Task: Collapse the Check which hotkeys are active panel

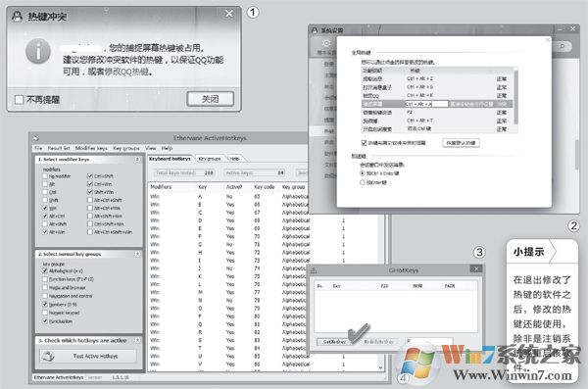Action: (x=137, y=340)
